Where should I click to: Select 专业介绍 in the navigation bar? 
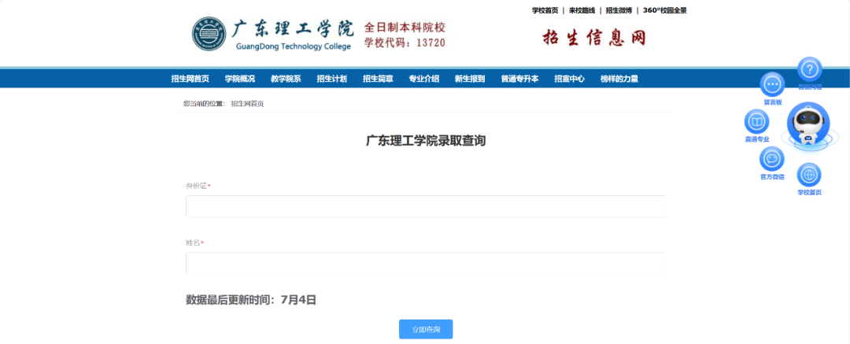click(424, 79)
